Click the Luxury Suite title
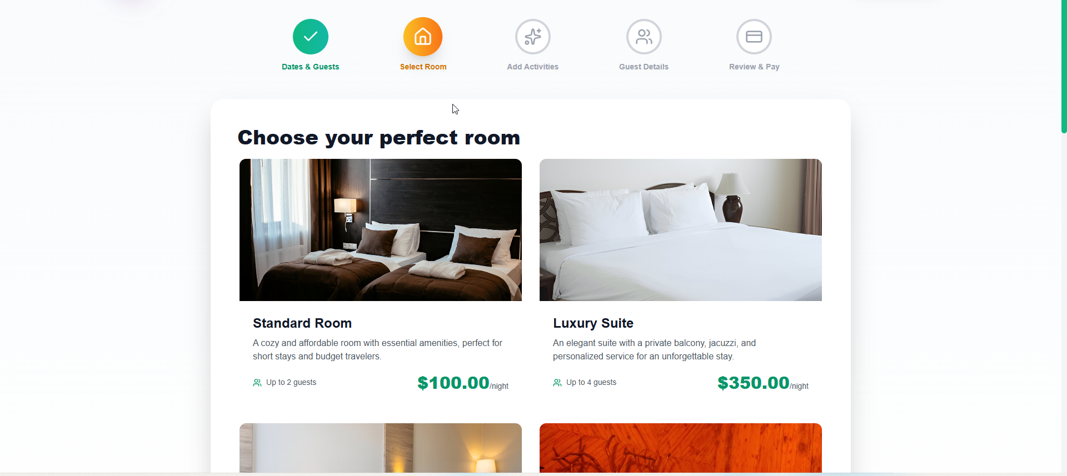1067x476 pixels. click(x=593, y=323)
